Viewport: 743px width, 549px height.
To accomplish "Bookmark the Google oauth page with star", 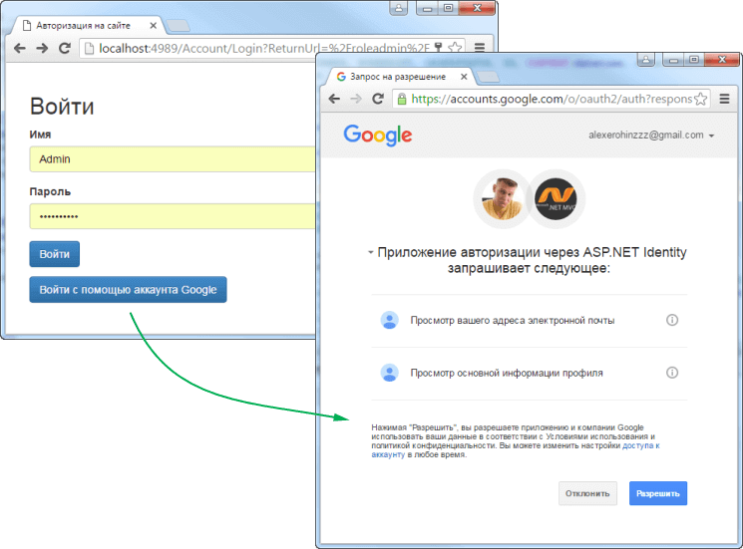I will point(700,99).
